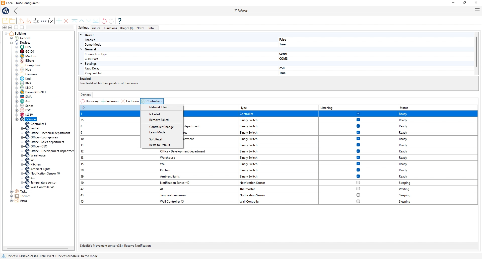
Task: Expand the Modbus tree node
Action: (17, 56)
